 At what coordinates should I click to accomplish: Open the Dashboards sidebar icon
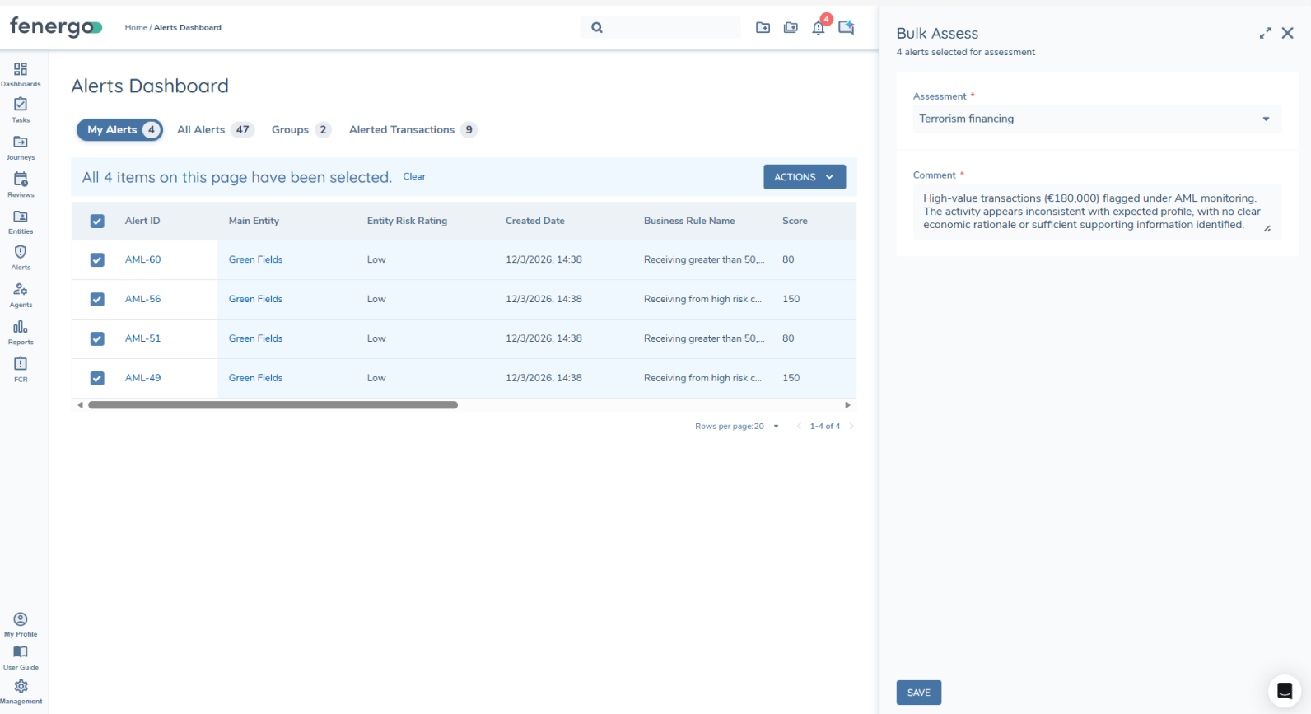21,72
